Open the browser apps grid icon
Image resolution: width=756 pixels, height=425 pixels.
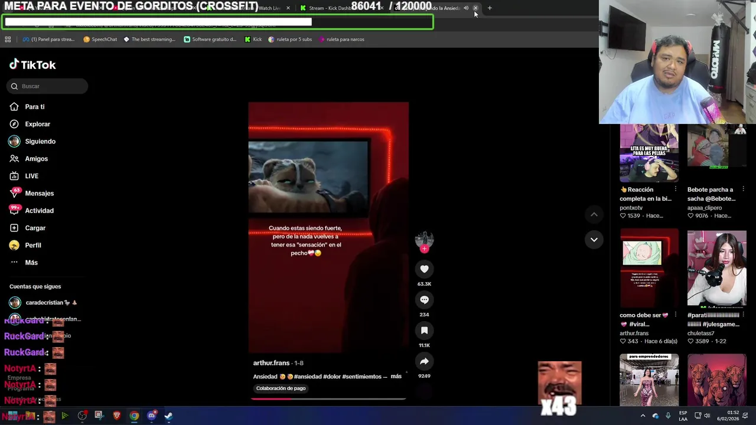(x=8, y=40)
